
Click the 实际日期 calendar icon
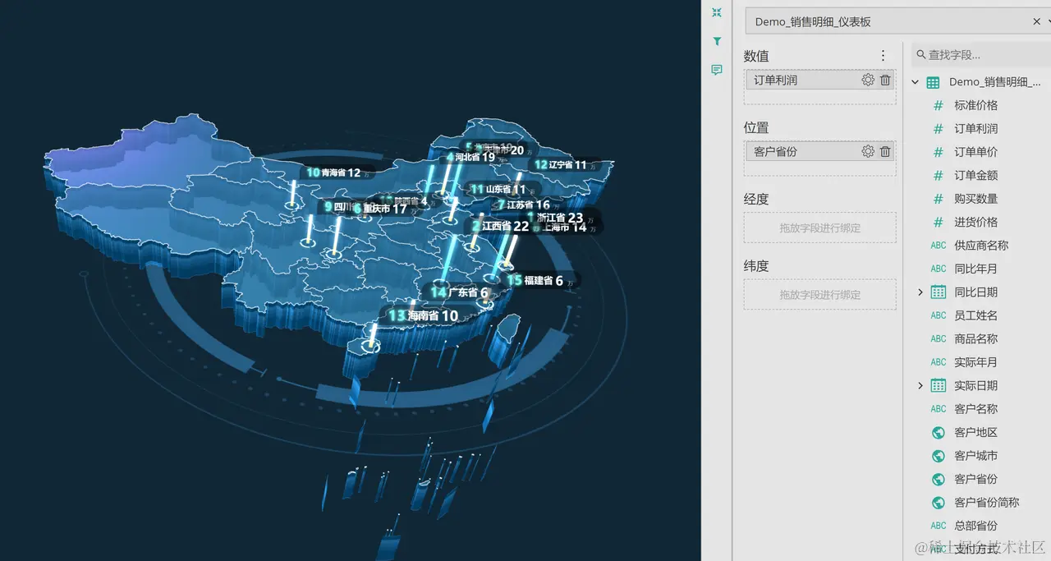(x=939, y=385)
